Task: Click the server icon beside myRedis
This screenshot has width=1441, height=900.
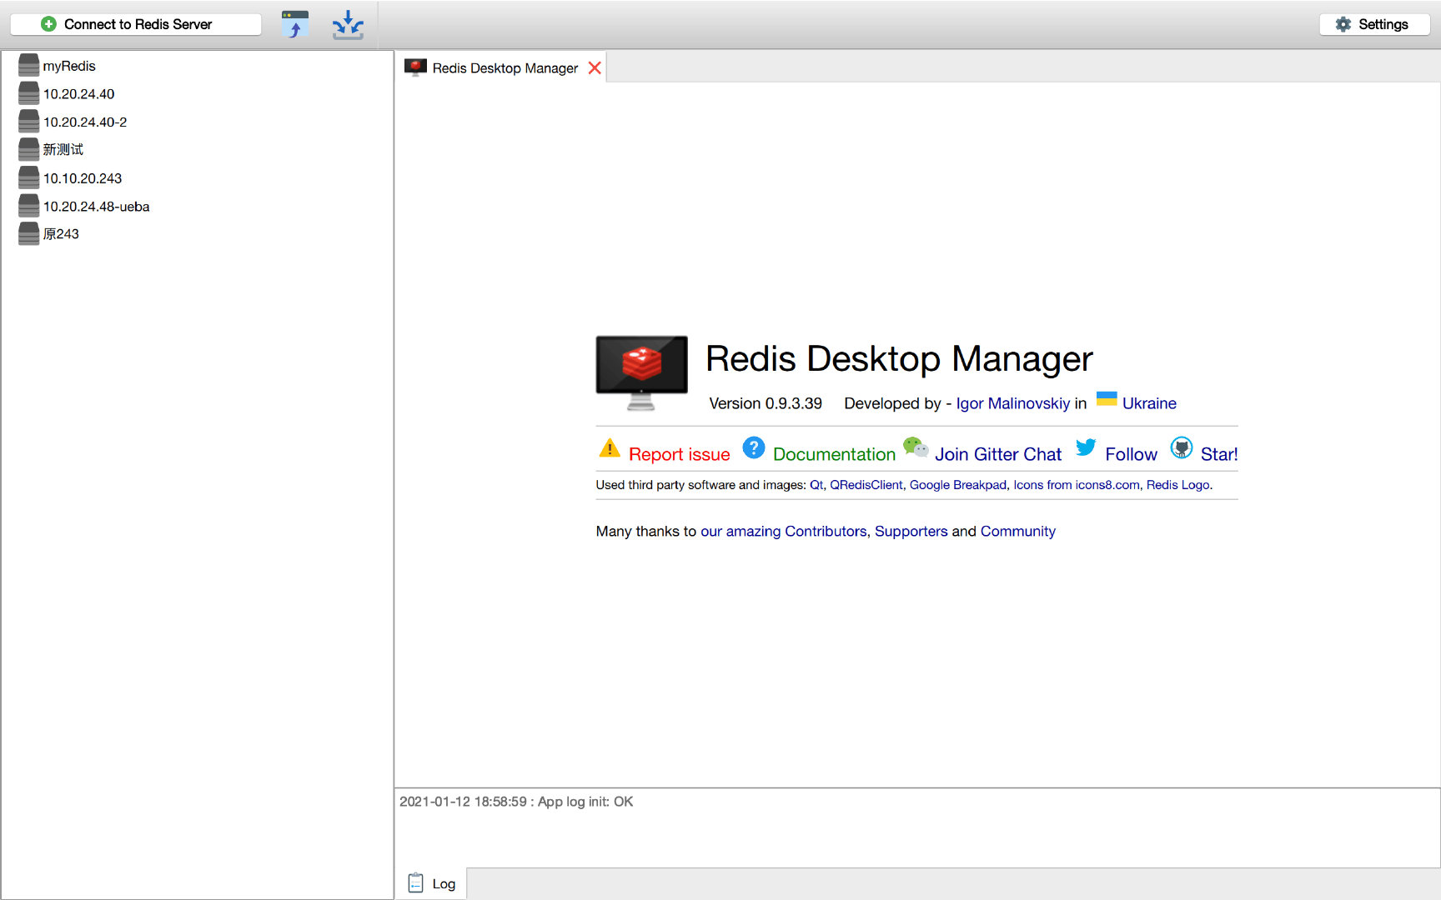Action: pyautogui.click(x=29, y=66)
